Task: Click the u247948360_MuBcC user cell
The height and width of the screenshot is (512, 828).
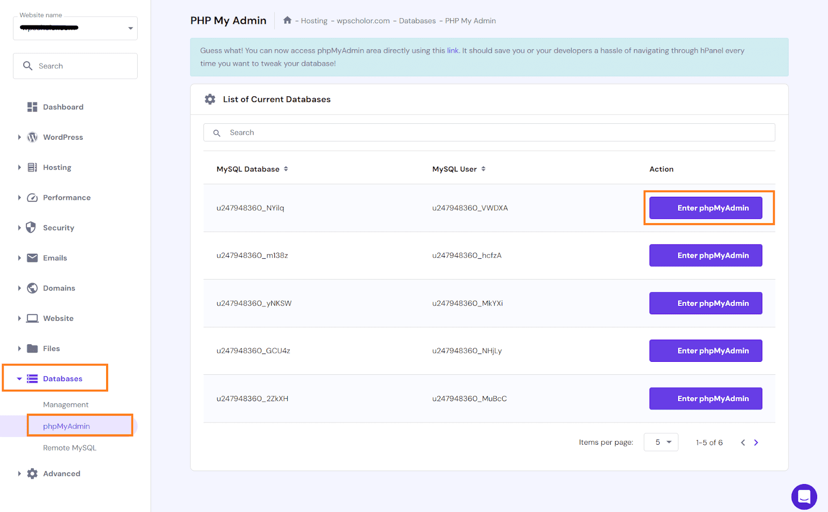Action: pos(469,399)
